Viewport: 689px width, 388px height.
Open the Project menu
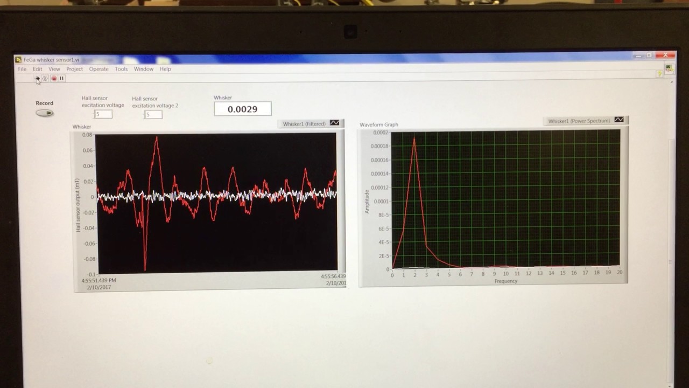pos(74,69)
